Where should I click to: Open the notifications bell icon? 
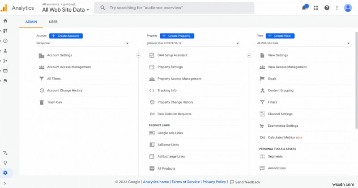coord(304,8)
